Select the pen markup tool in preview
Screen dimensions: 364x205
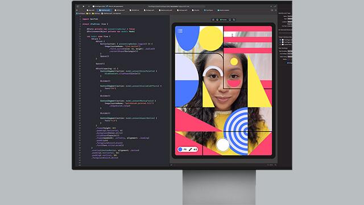click(190, 149)
